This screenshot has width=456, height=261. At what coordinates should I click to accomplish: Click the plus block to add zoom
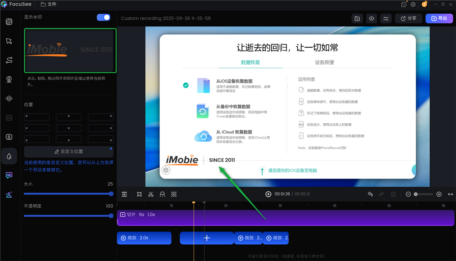(207, 238)
